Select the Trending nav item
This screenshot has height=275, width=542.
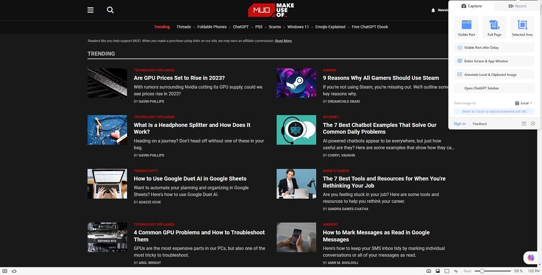coord(162,27)
